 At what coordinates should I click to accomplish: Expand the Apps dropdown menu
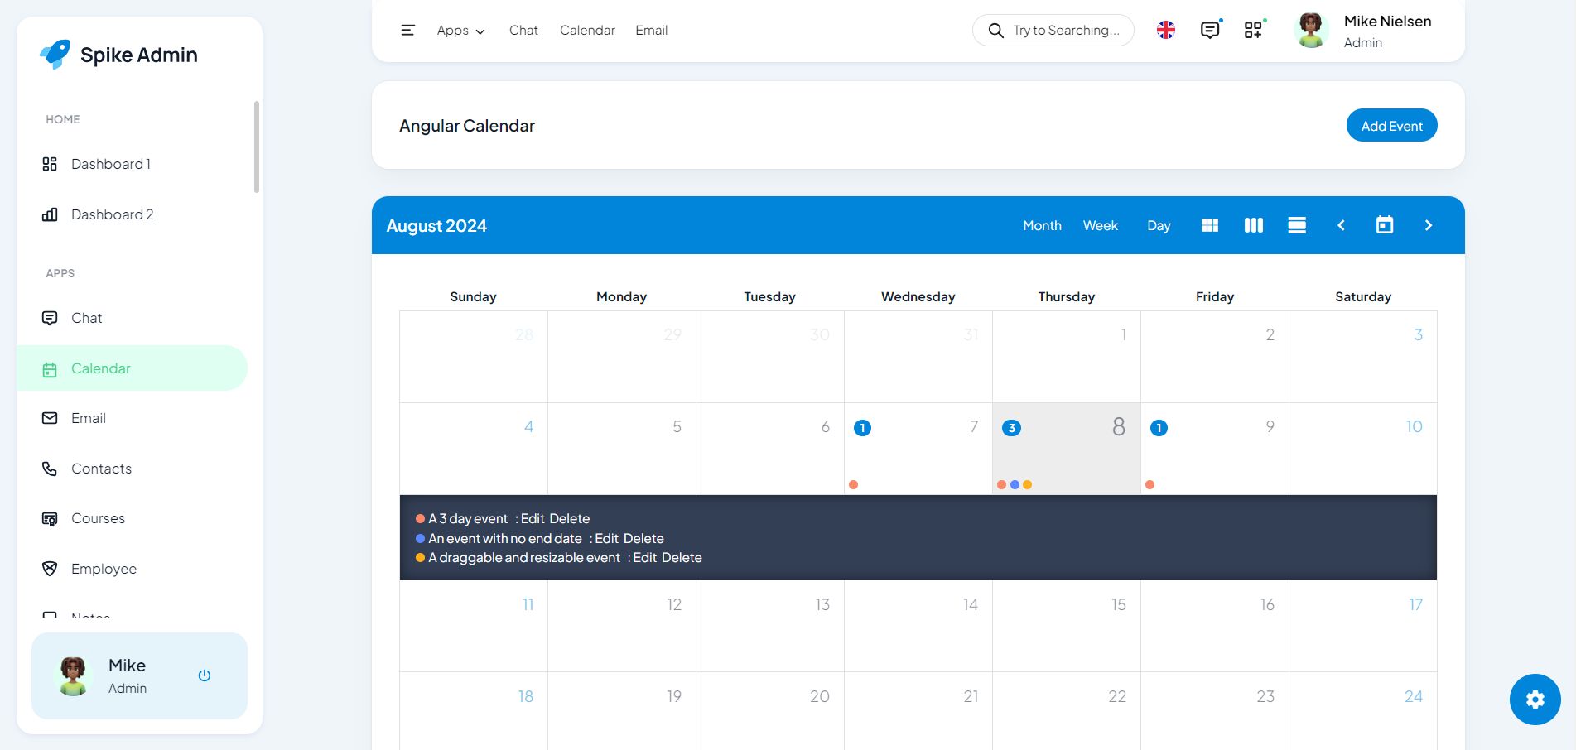point(460,31)
